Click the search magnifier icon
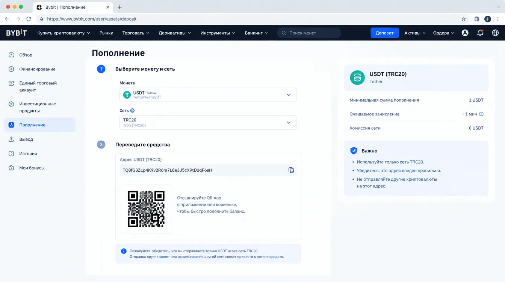505x282 pixels. pyautogui.click(x=284, y=33)
